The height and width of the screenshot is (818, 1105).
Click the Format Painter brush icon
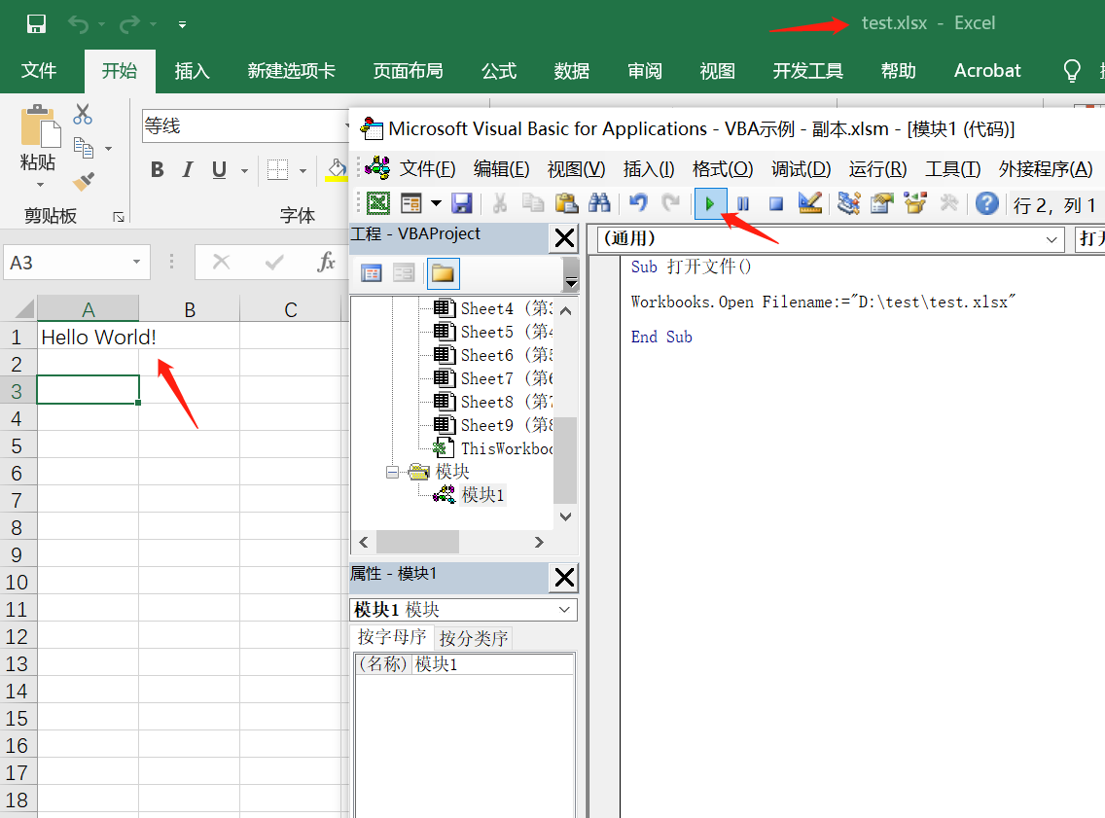83,181
